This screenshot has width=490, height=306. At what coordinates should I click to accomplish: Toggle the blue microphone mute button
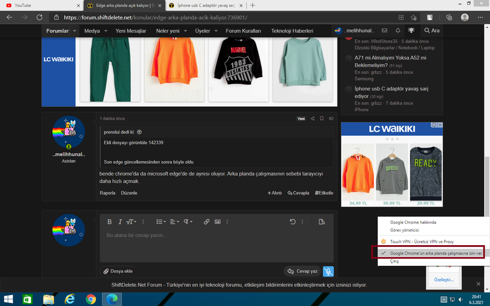click(x=328, y=271)
